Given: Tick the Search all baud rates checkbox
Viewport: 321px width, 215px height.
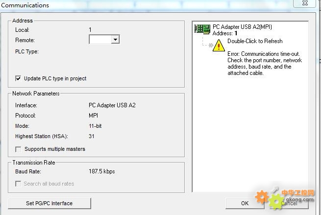Looking at the screenshot, I should (18, 184).
